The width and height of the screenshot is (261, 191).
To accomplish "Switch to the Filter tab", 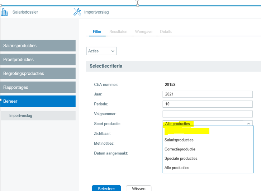I will coord(97,32).
